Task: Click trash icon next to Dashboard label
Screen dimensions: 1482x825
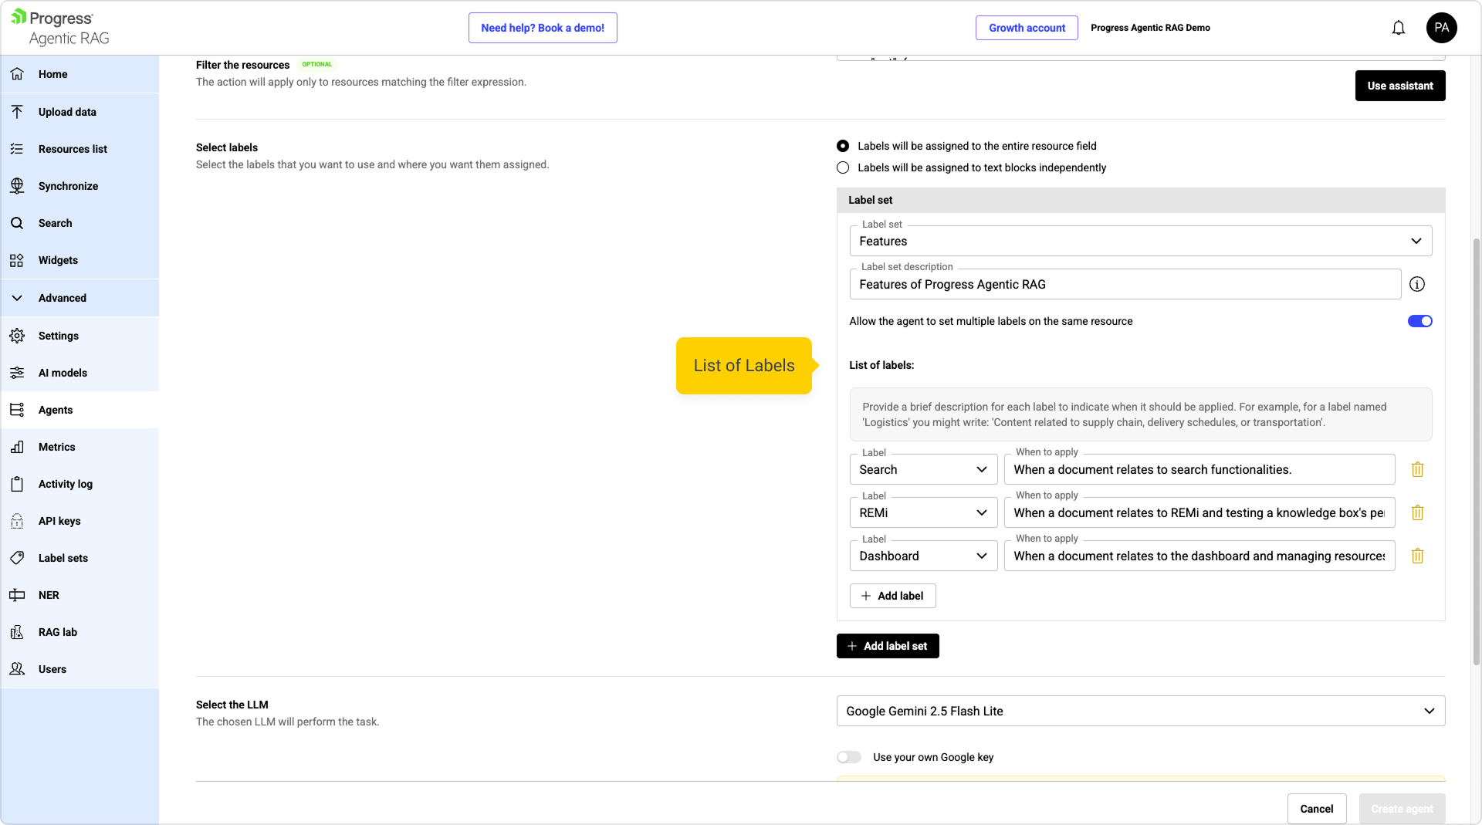Action: pos(1417,556)
